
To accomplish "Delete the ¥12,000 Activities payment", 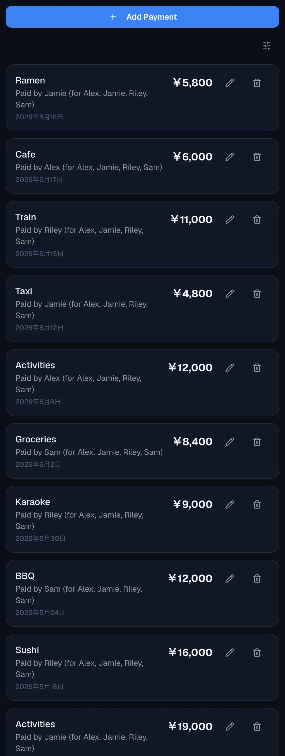I will click(x=257, y=368).
